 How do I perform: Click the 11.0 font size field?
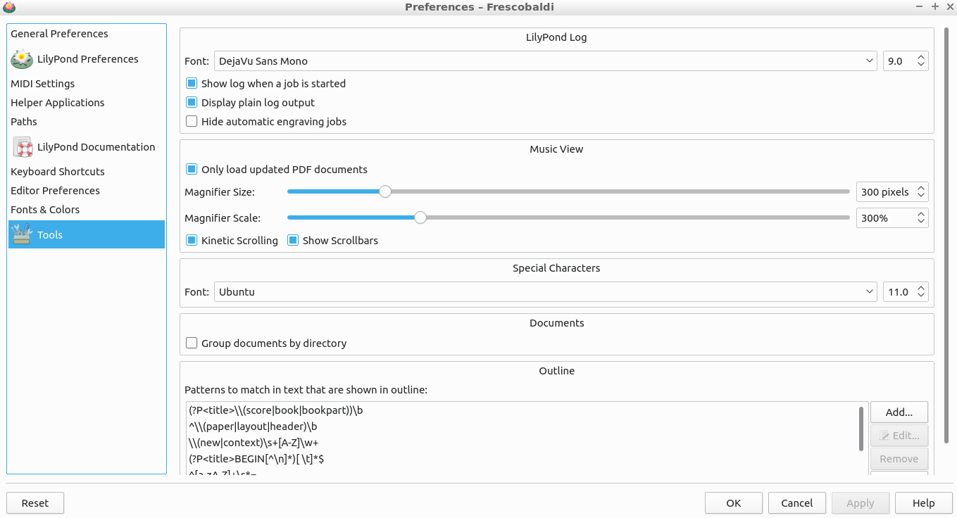pos(899,291)
